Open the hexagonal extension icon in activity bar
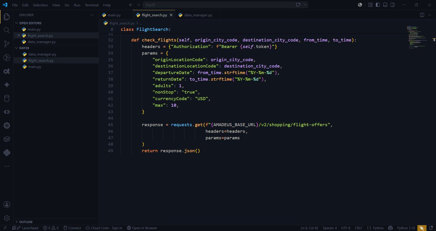This screenshot has width=436, height=231. [x=7, y=139]
